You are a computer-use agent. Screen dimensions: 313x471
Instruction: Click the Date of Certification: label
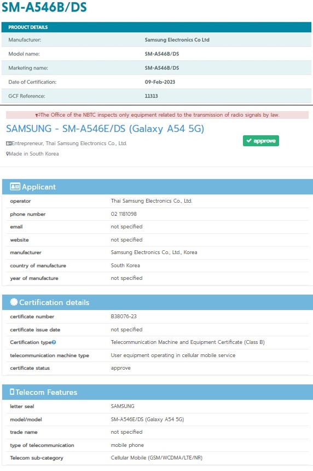[32, 82]
